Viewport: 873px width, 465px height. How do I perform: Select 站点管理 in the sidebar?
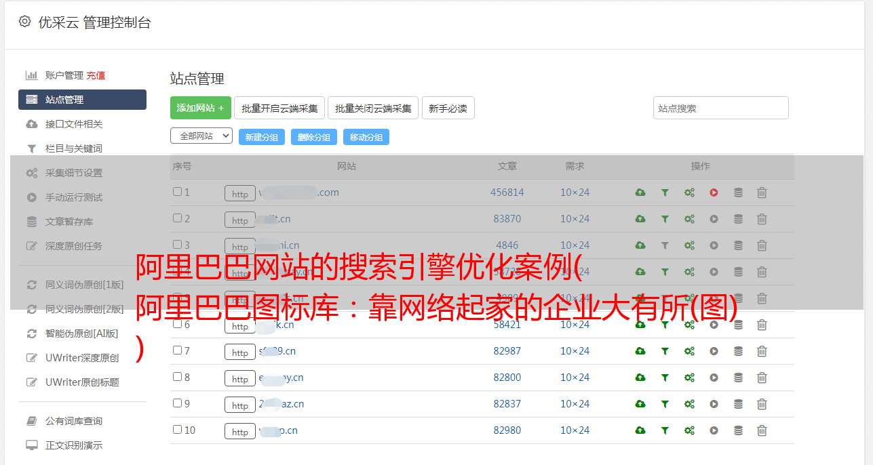click(x=82, y=100)
